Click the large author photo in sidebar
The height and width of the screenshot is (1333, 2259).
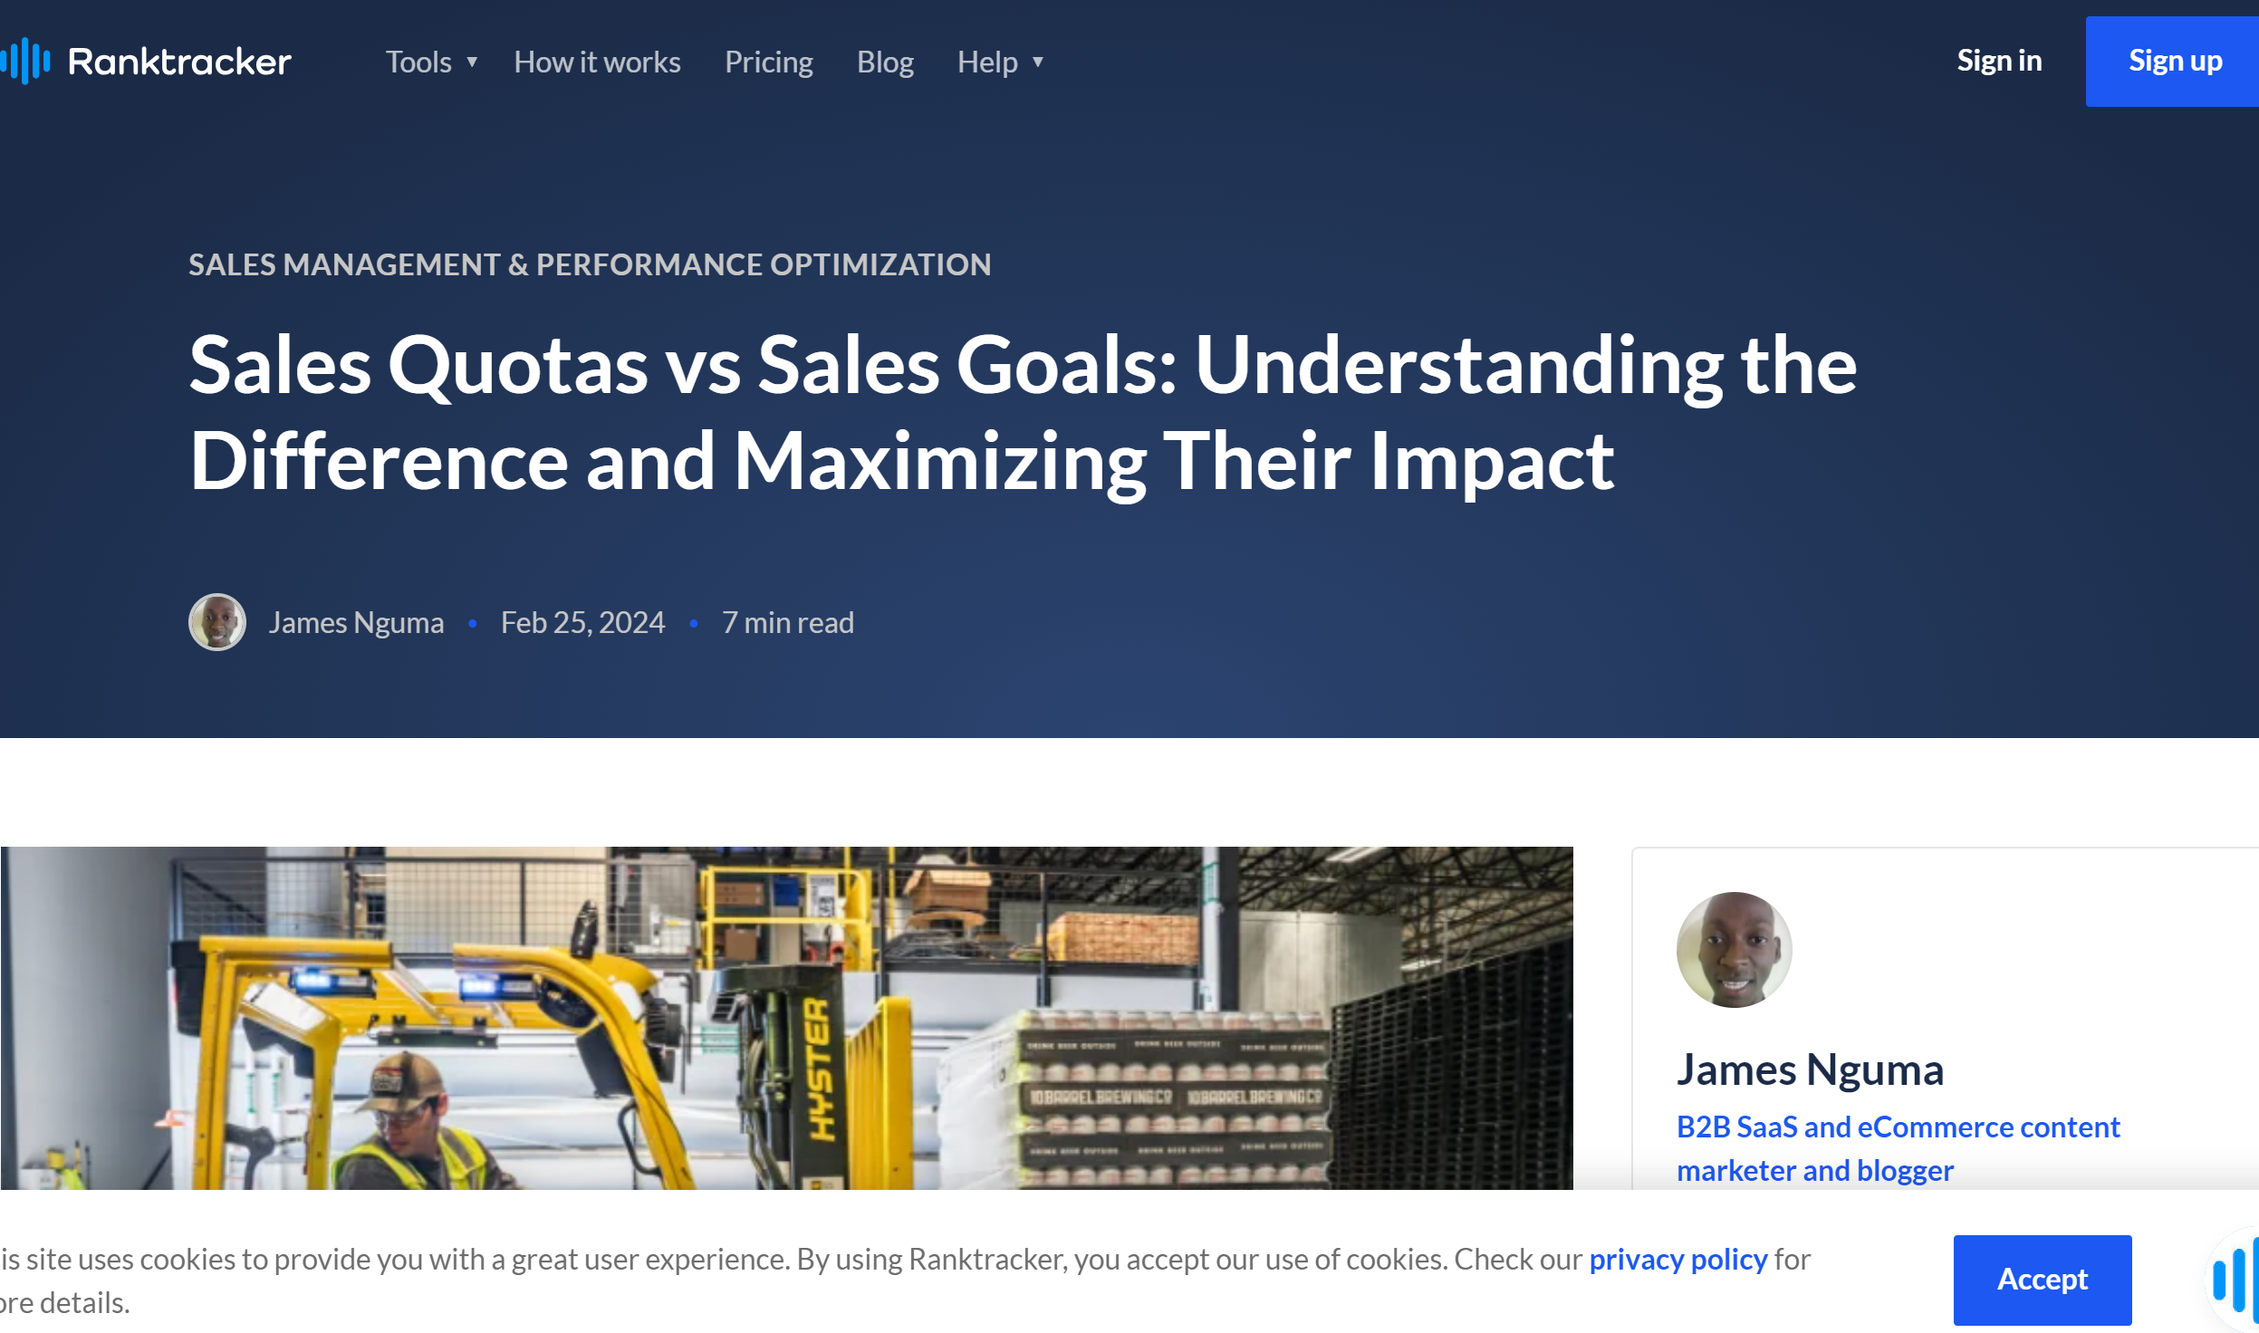(x=1734, y=949)
